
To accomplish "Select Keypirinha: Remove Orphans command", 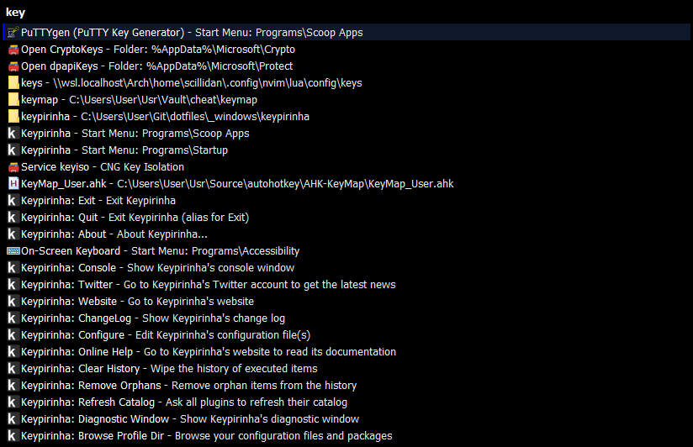I will tap(346, 385).
